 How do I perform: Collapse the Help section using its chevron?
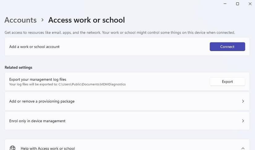pyautogui.click(x=243, y=148)
